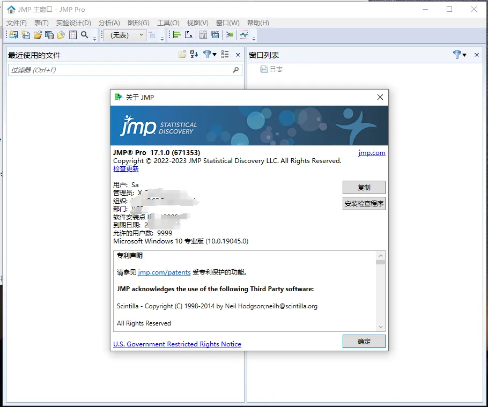
Task: Click the scroll-up arrow in the patent text box
Action: [x=380, y=255]
